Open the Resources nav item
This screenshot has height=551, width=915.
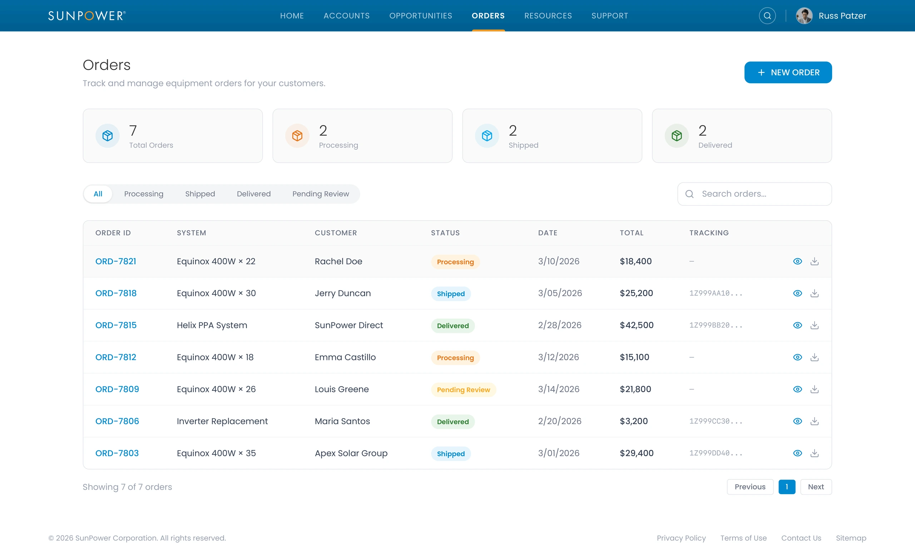548,16
